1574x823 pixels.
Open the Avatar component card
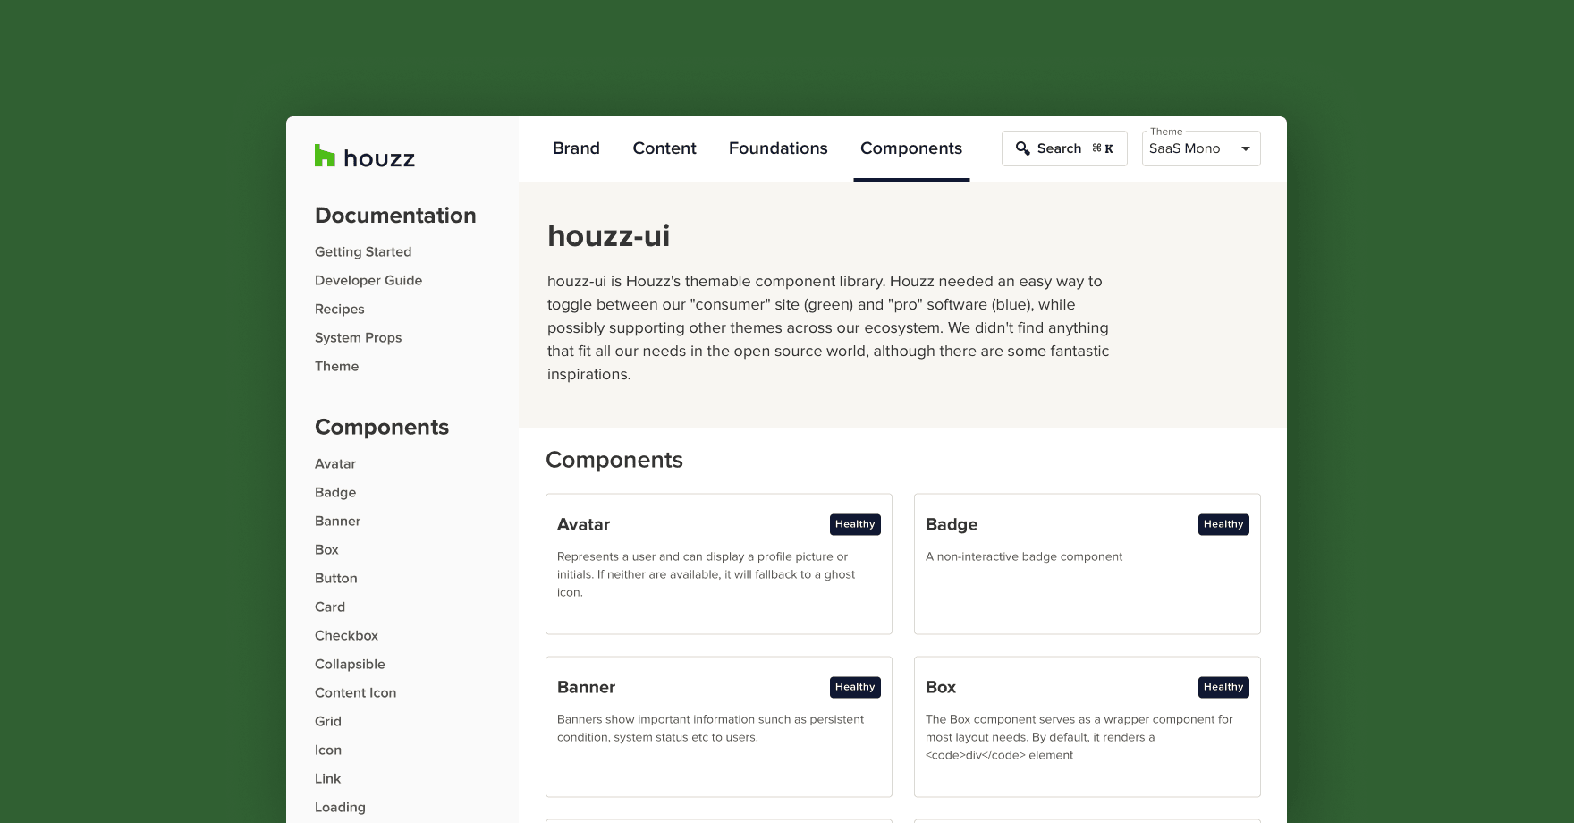pos(719,564)
